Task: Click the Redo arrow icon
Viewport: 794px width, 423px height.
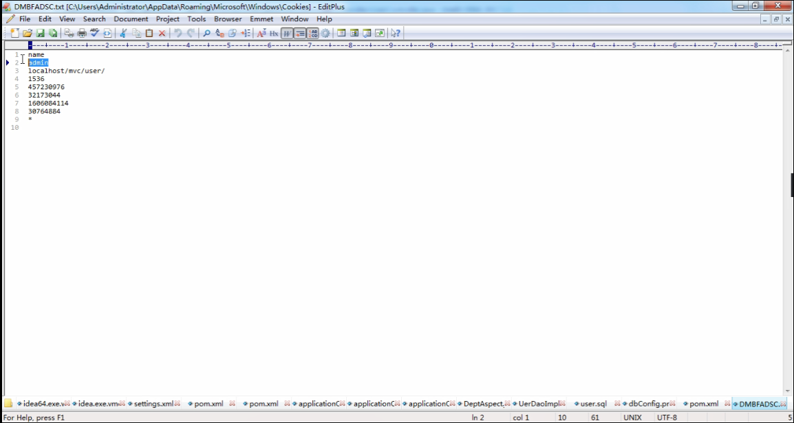Action: [191, 34]
